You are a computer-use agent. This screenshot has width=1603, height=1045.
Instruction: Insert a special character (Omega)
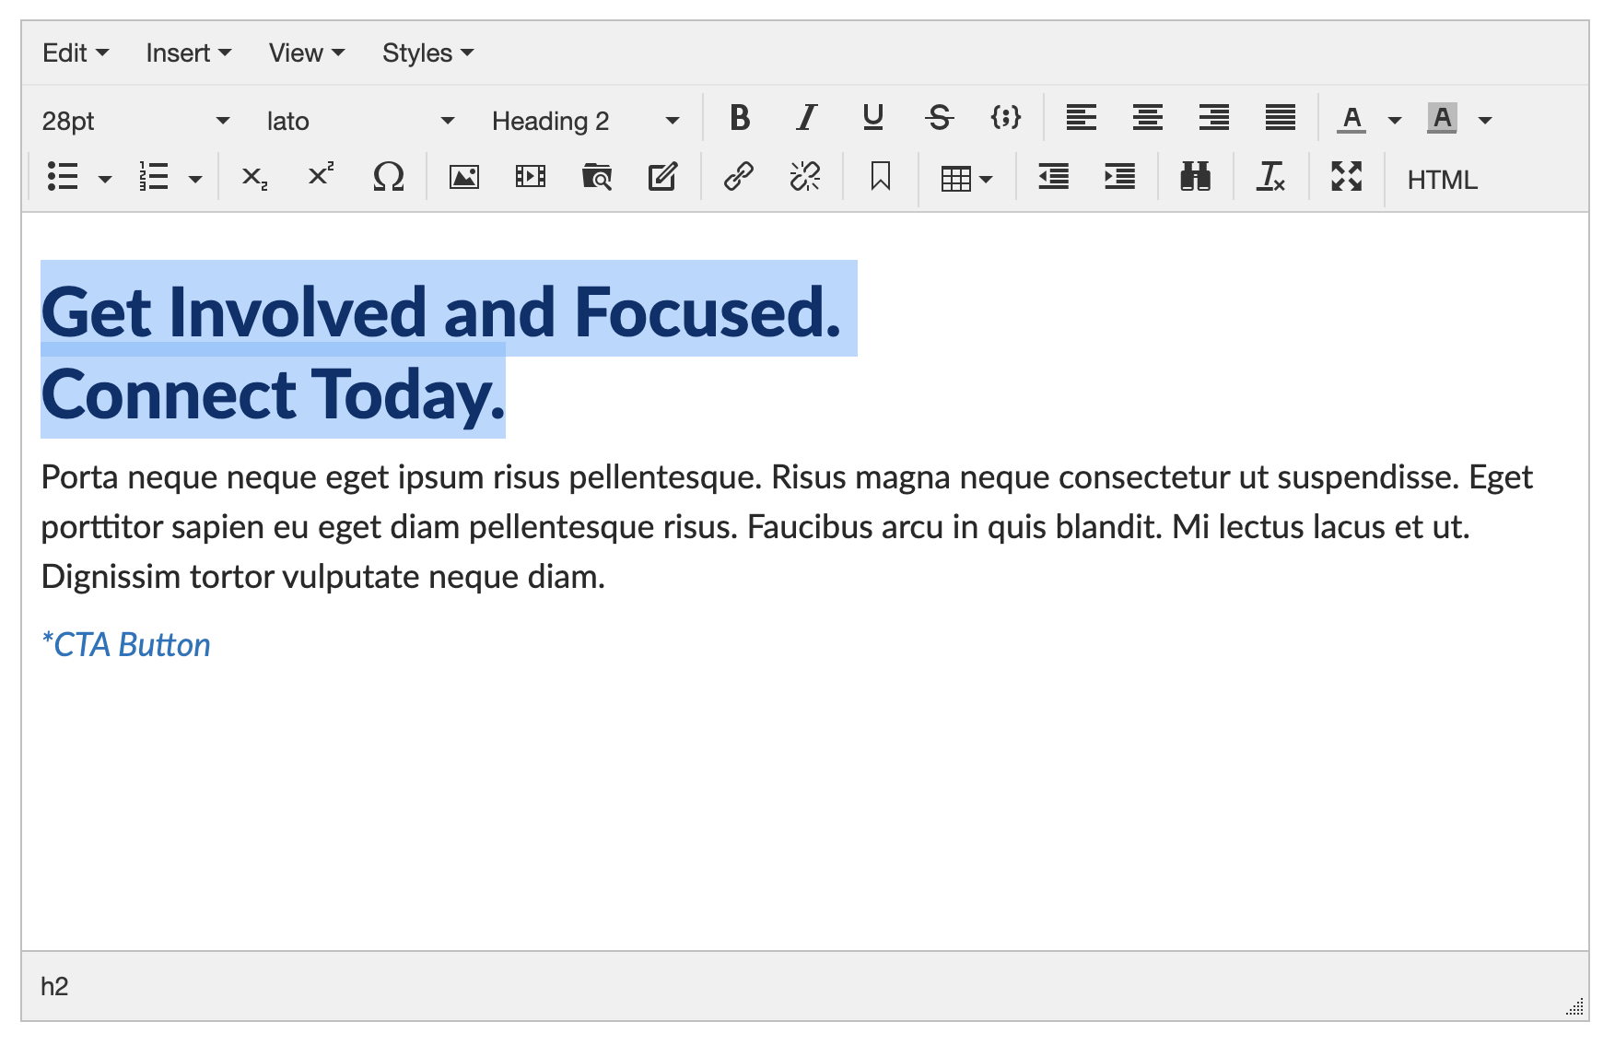[x=389, y=177]
